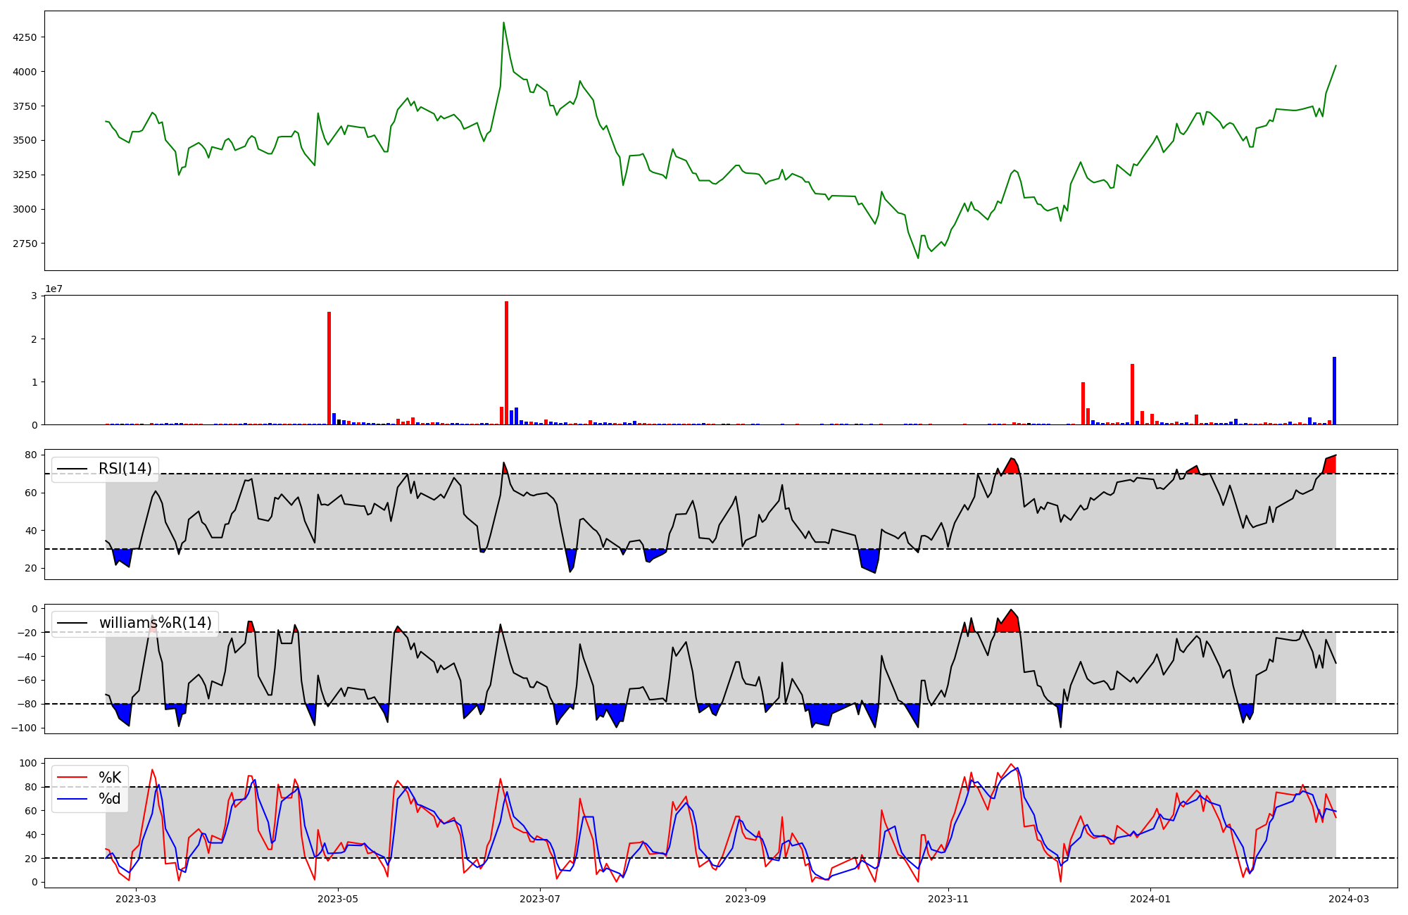
Task: Click the 4250 price axis tick label
Action: tap(25, 37)
